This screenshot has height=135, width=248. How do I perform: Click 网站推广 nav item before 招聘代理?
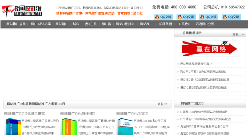click(x=146, y=24)
